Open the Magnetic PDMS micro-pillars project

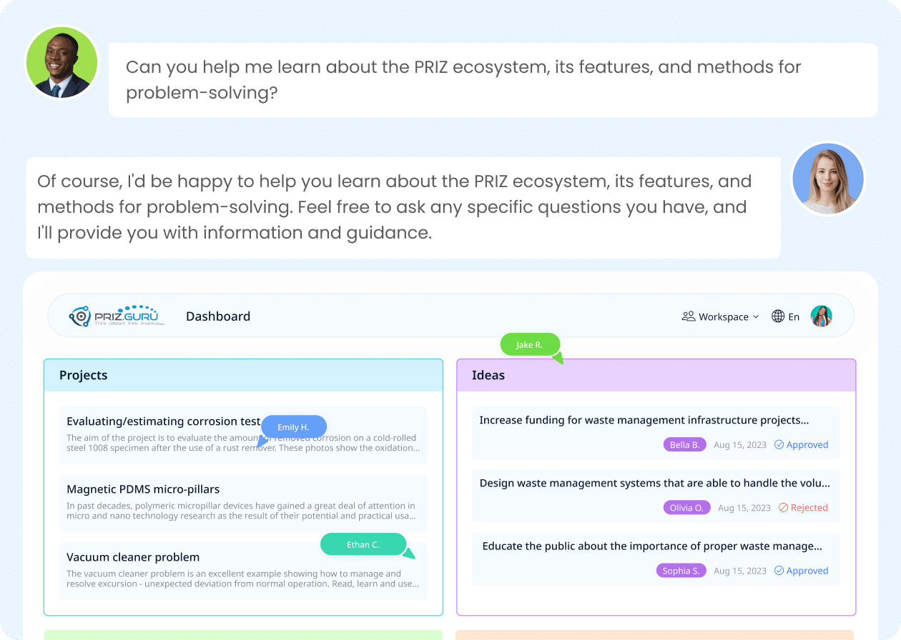click(243, 503)
